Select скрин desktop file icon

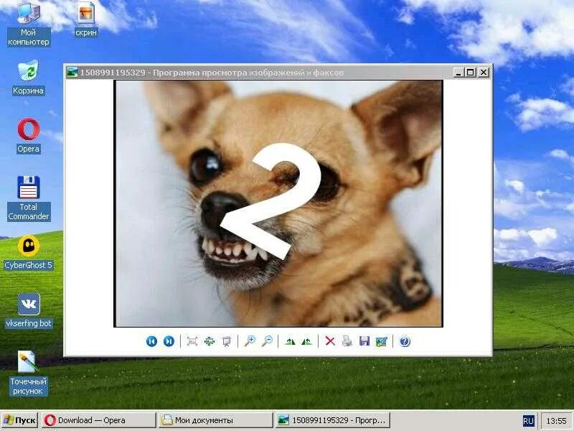[x=86, y=19]
